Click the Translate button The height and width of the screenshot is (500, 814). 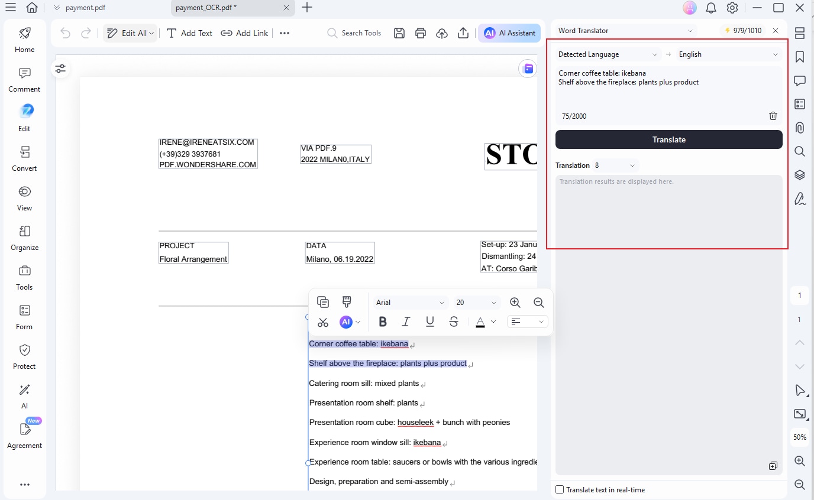[x=669, y=139]
